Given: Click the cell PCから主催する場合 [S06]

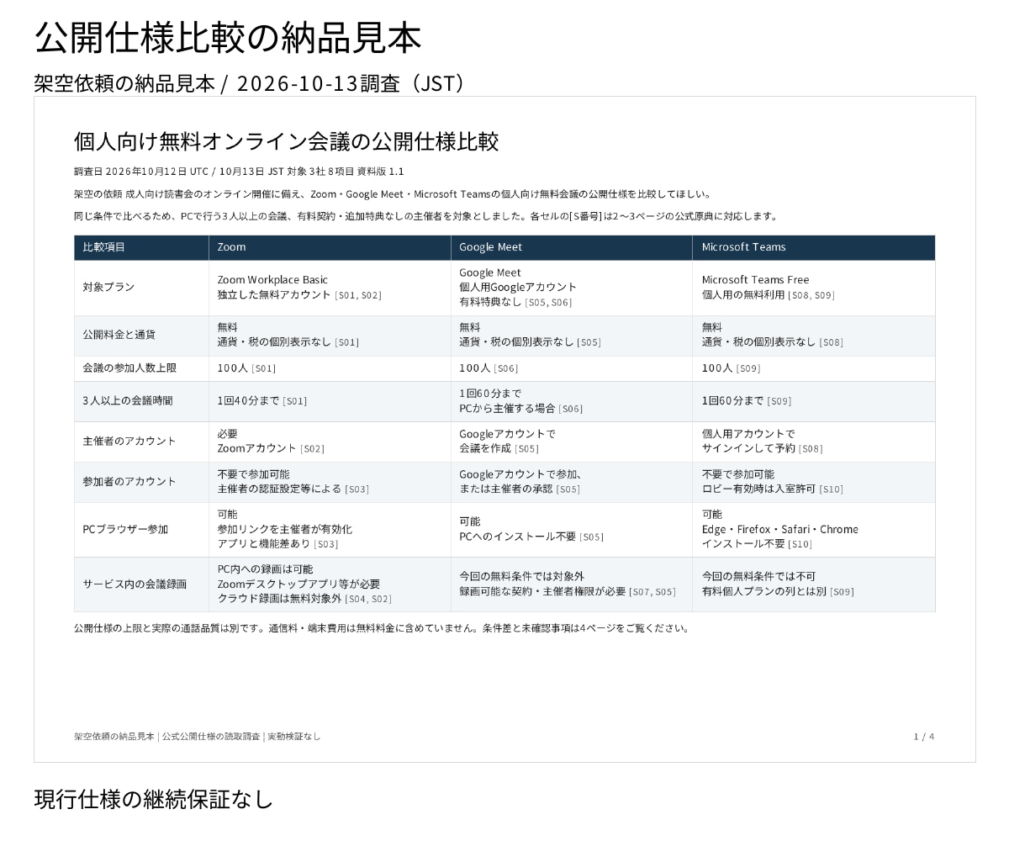Looking at the screenshot, I should pos(572,401).
